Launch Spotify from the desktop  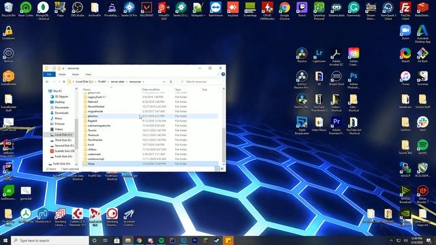(422, 147)
